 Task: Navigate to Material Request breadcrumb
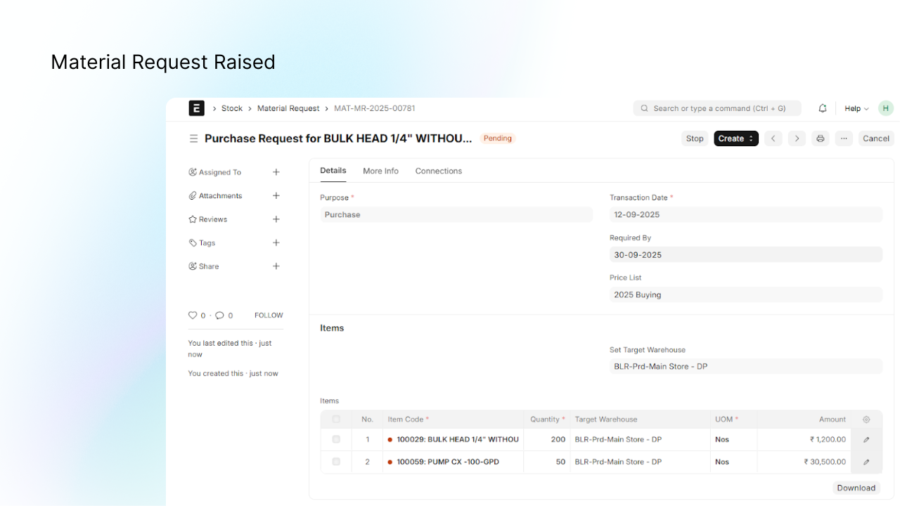(288, 108)
